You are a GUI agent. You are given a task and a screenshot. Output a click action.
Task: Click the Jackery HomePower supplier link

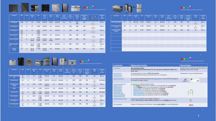(119, 79)
